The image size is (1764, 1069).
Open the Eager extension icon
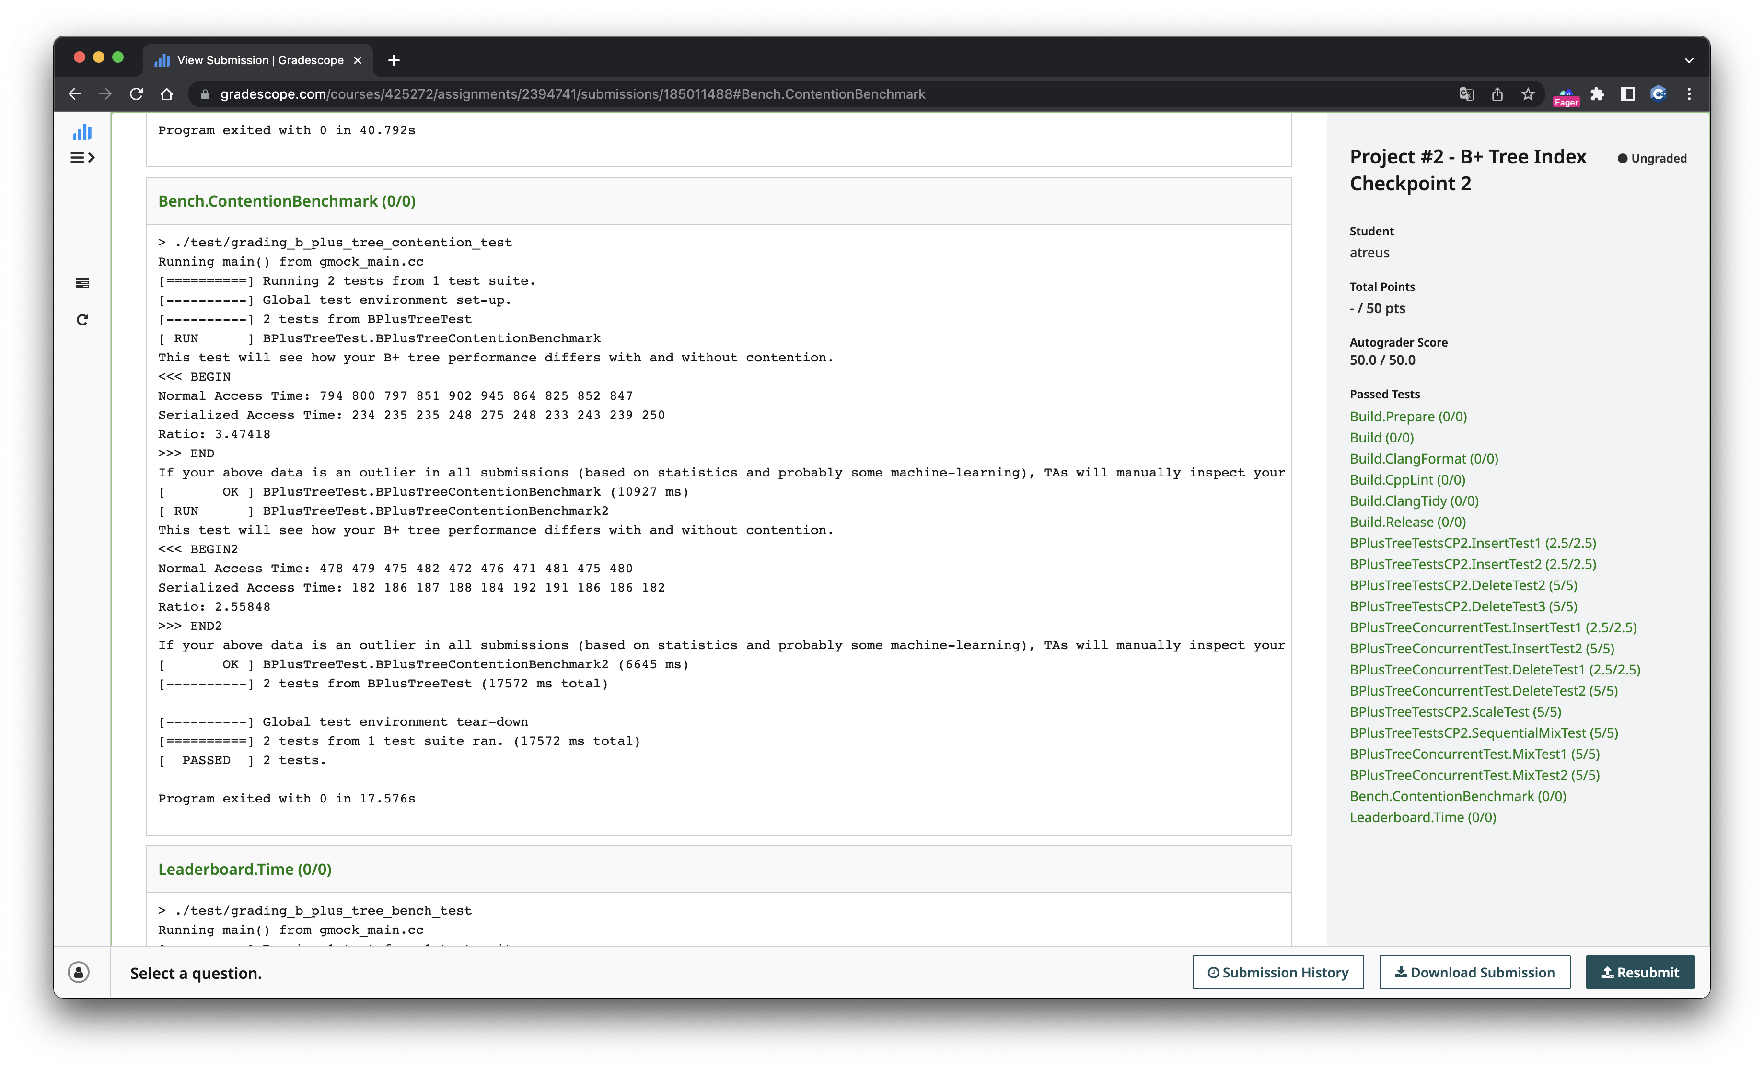[1566, 97]
